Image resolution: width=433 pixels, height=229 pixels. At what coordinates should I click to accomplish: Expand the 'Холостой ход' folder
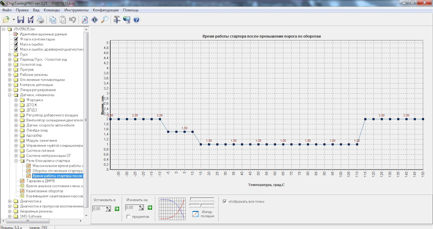point(9,64)
